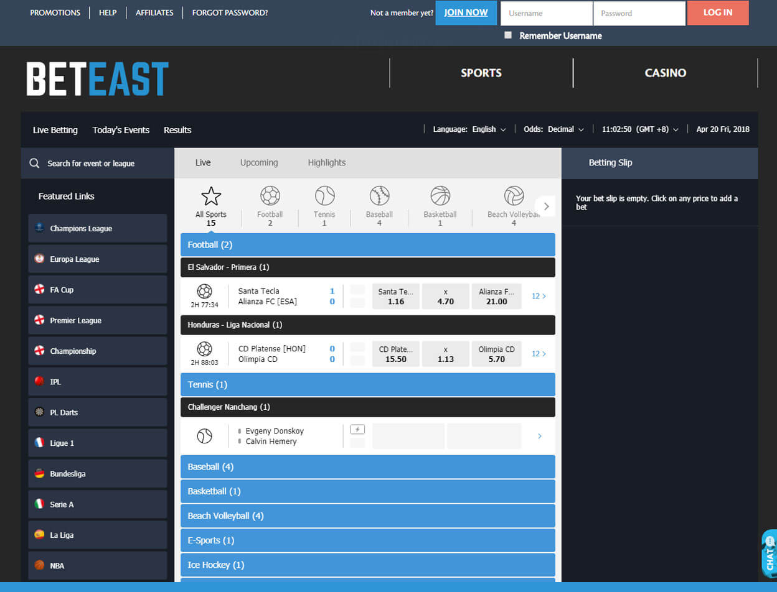Click the Championship flag icon
Viewport: 777px width, 592px height.
click(x=39, y=351)
